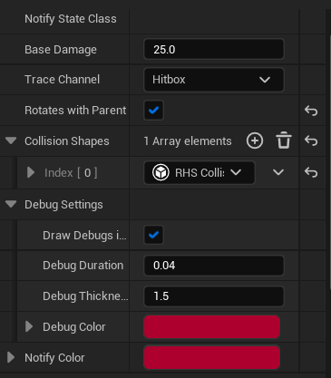331x378 pixels.
Task: Expand the Index 0 array element
Action: [x=31, y=172]
